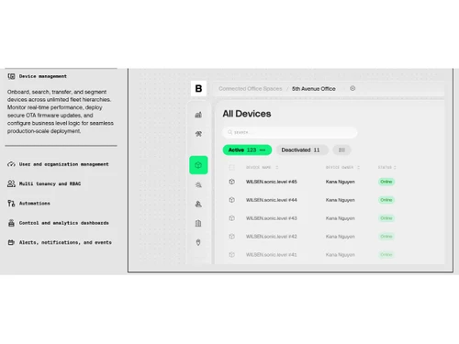The height and width of the screenshot is (344, 459).
Task: Open the location pin sidebar icon
Action: [198, 242]
